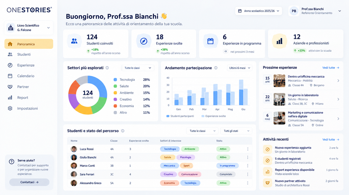The height and width of the screenshot is (195, 349).
Task: Click the Calendario calendar icon in sidebar
Action: click(10, 76)
